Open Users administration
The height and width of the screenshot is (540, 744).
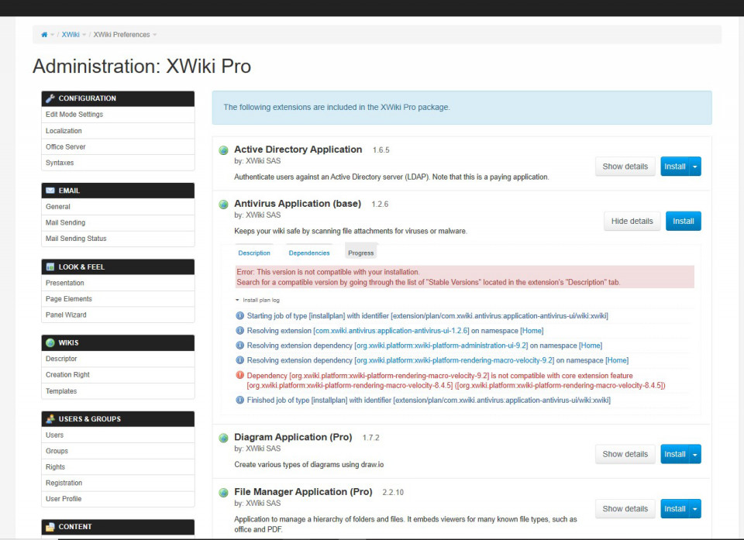(x=118, y=435)
